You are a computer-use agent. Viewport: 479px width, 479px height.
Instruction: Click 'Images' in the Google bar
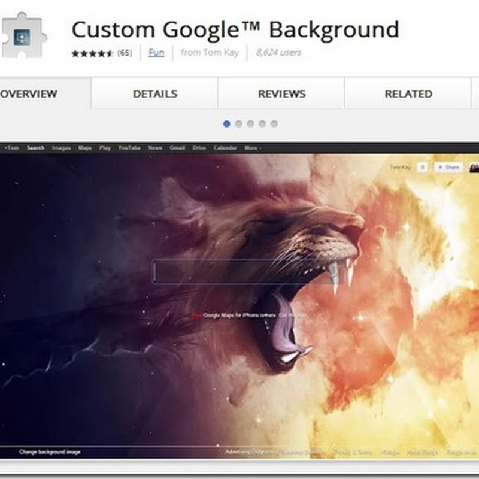[x=62, y=148]
